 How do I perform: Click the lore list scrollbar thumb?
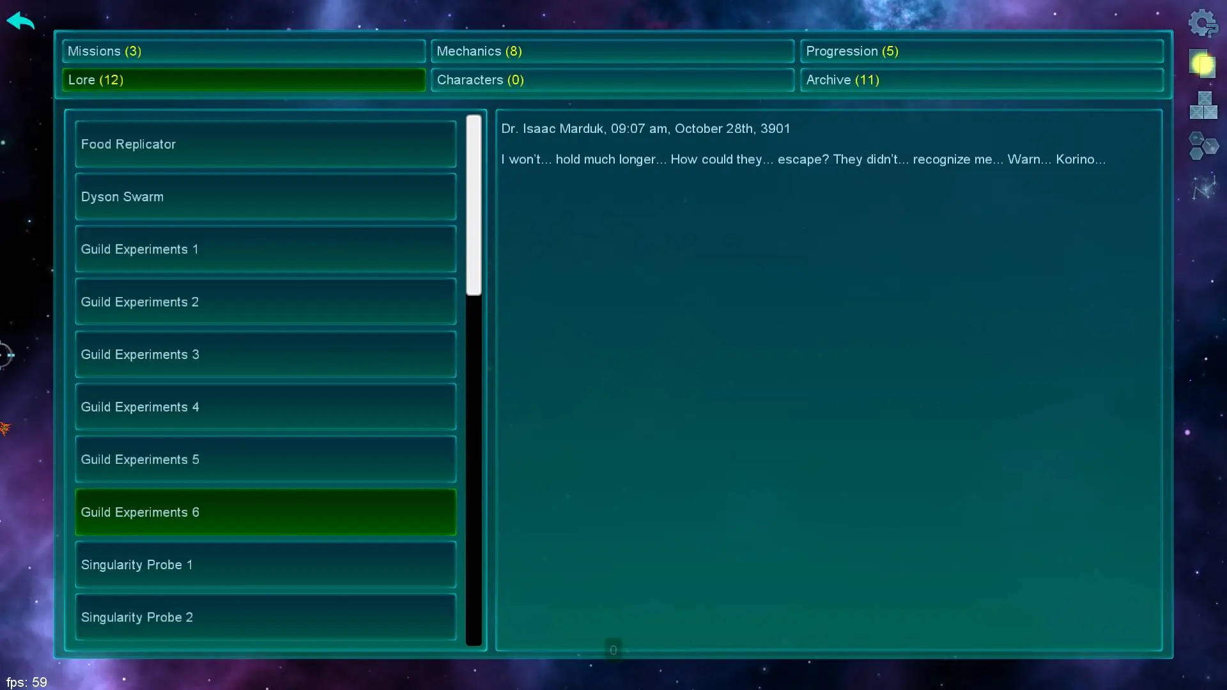tap(474, 205)
